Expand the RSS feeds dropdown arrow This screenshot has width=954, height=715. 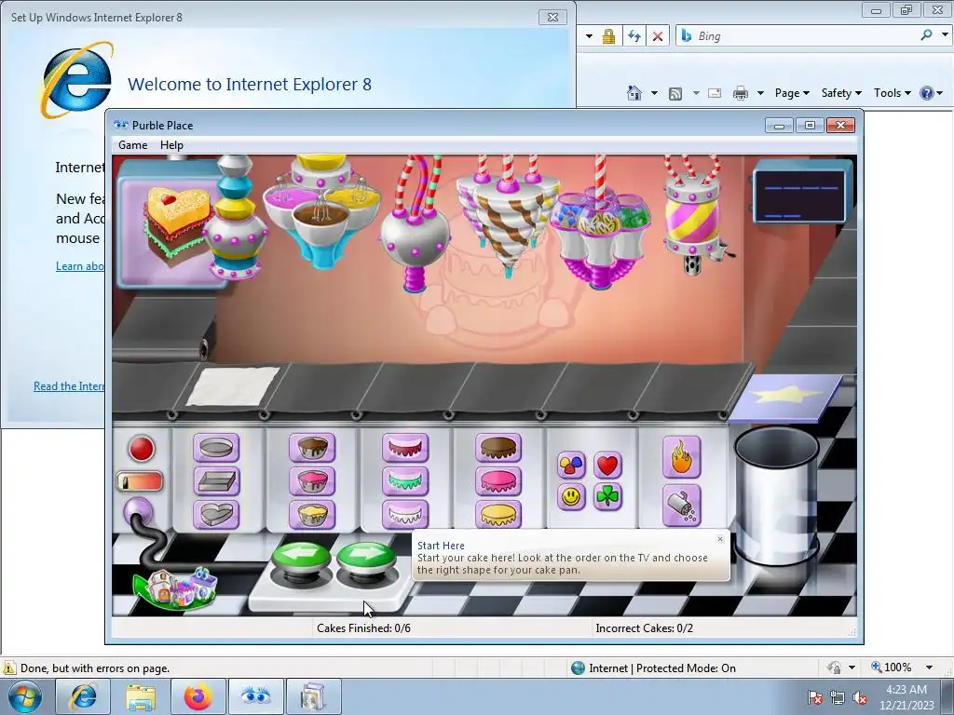(696, 93)
